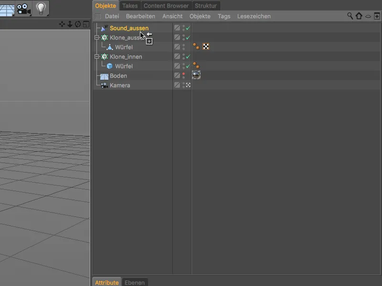Screen dimensions: 382x286
Task: Click the Boden floor object icon
Action: click(x=104, y=76)
